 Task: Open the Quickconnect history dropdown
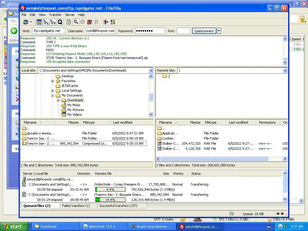(x=219, y=31)
